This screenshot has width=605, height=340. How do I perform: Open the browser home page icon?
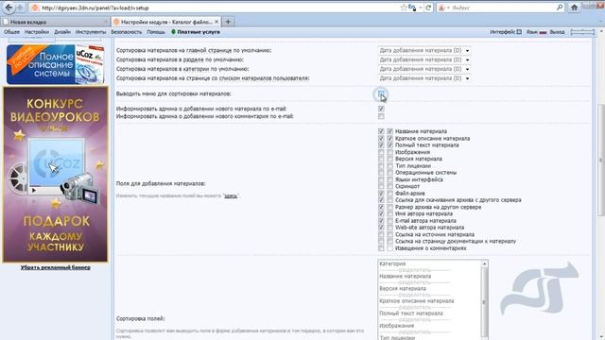coord(574,8)
